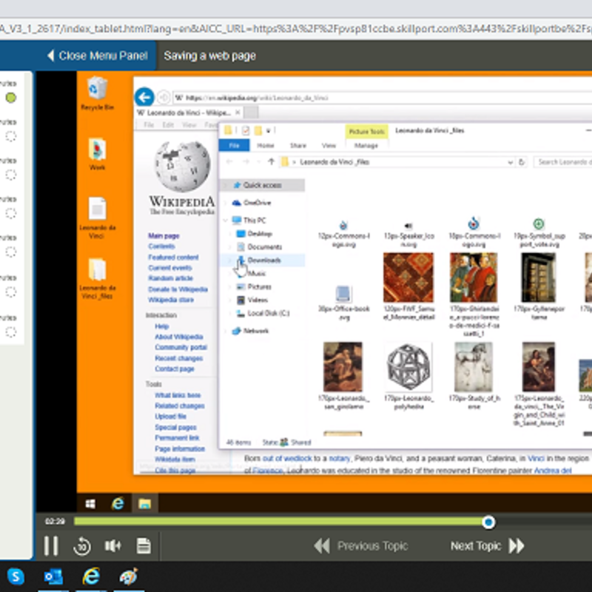
Task: Select Local Disk (C:) in the tree
Action: (x=268, y=313)
